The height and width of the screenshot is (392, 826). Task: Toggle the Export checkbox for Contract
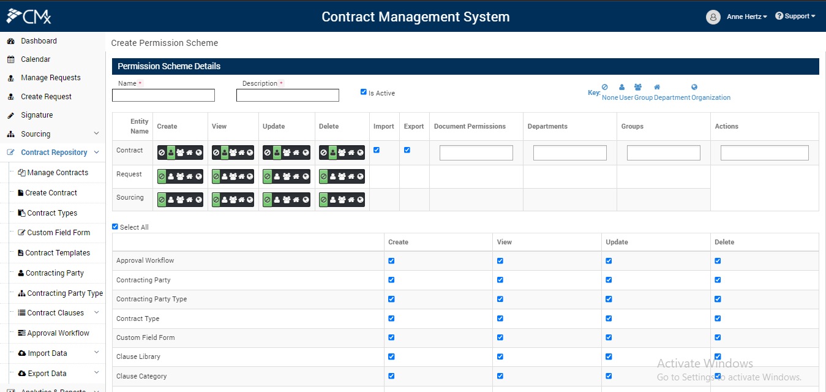[407, 150]
